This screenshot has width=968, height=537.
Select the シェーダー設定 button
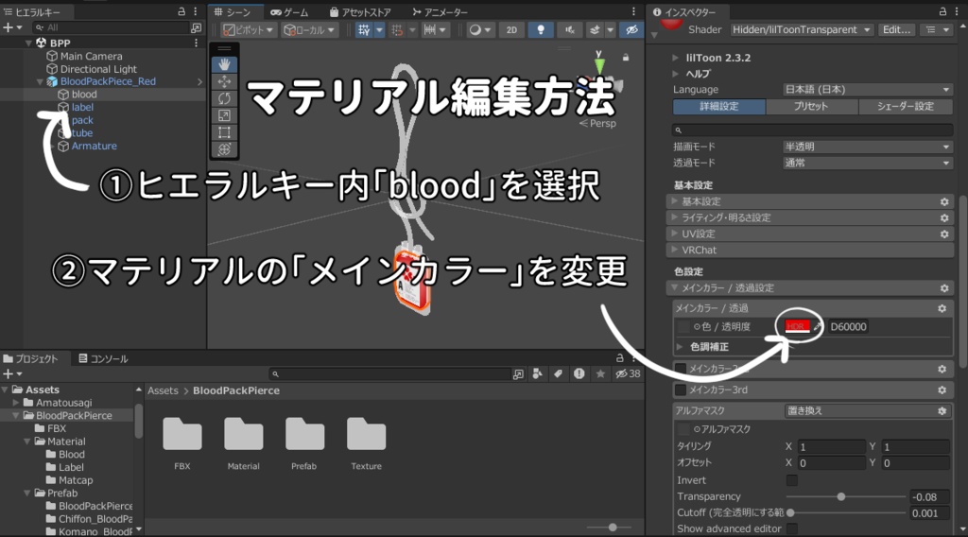(x=905, y=106)
